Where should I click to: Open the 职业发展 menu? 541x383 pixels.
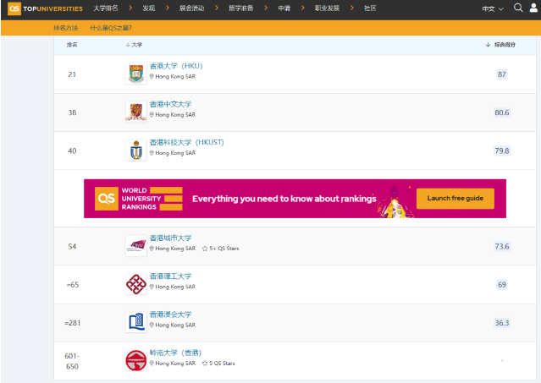327,8
